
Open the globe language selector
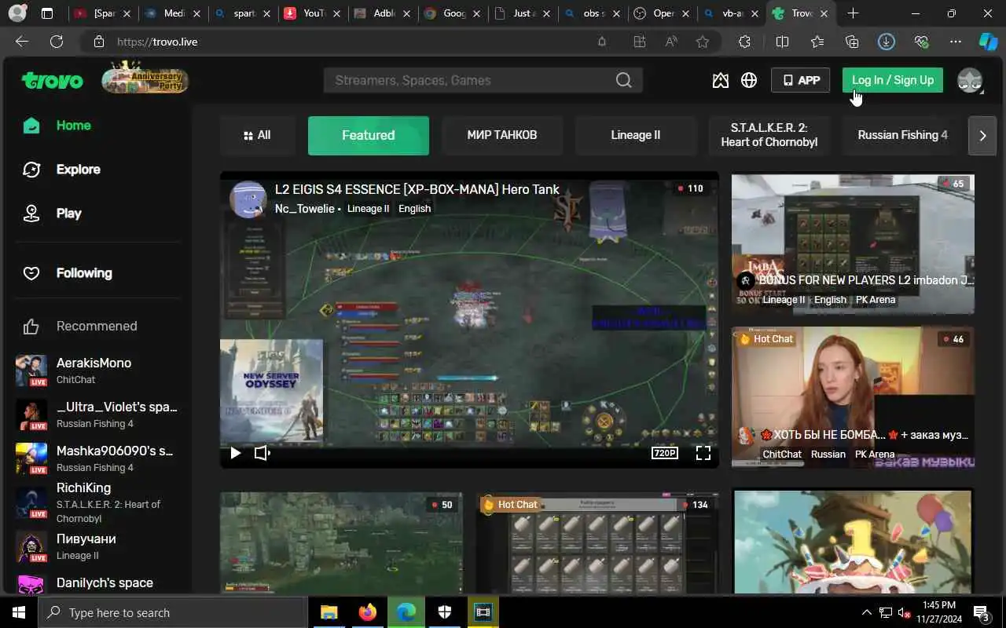(x=749, y=80)
